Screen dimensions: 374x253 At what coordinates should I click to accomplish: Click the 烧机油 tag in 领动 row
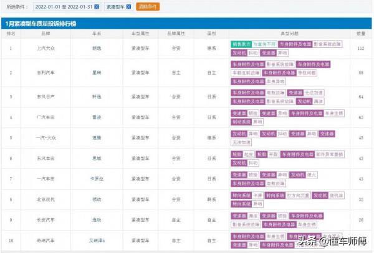(337, 196)
